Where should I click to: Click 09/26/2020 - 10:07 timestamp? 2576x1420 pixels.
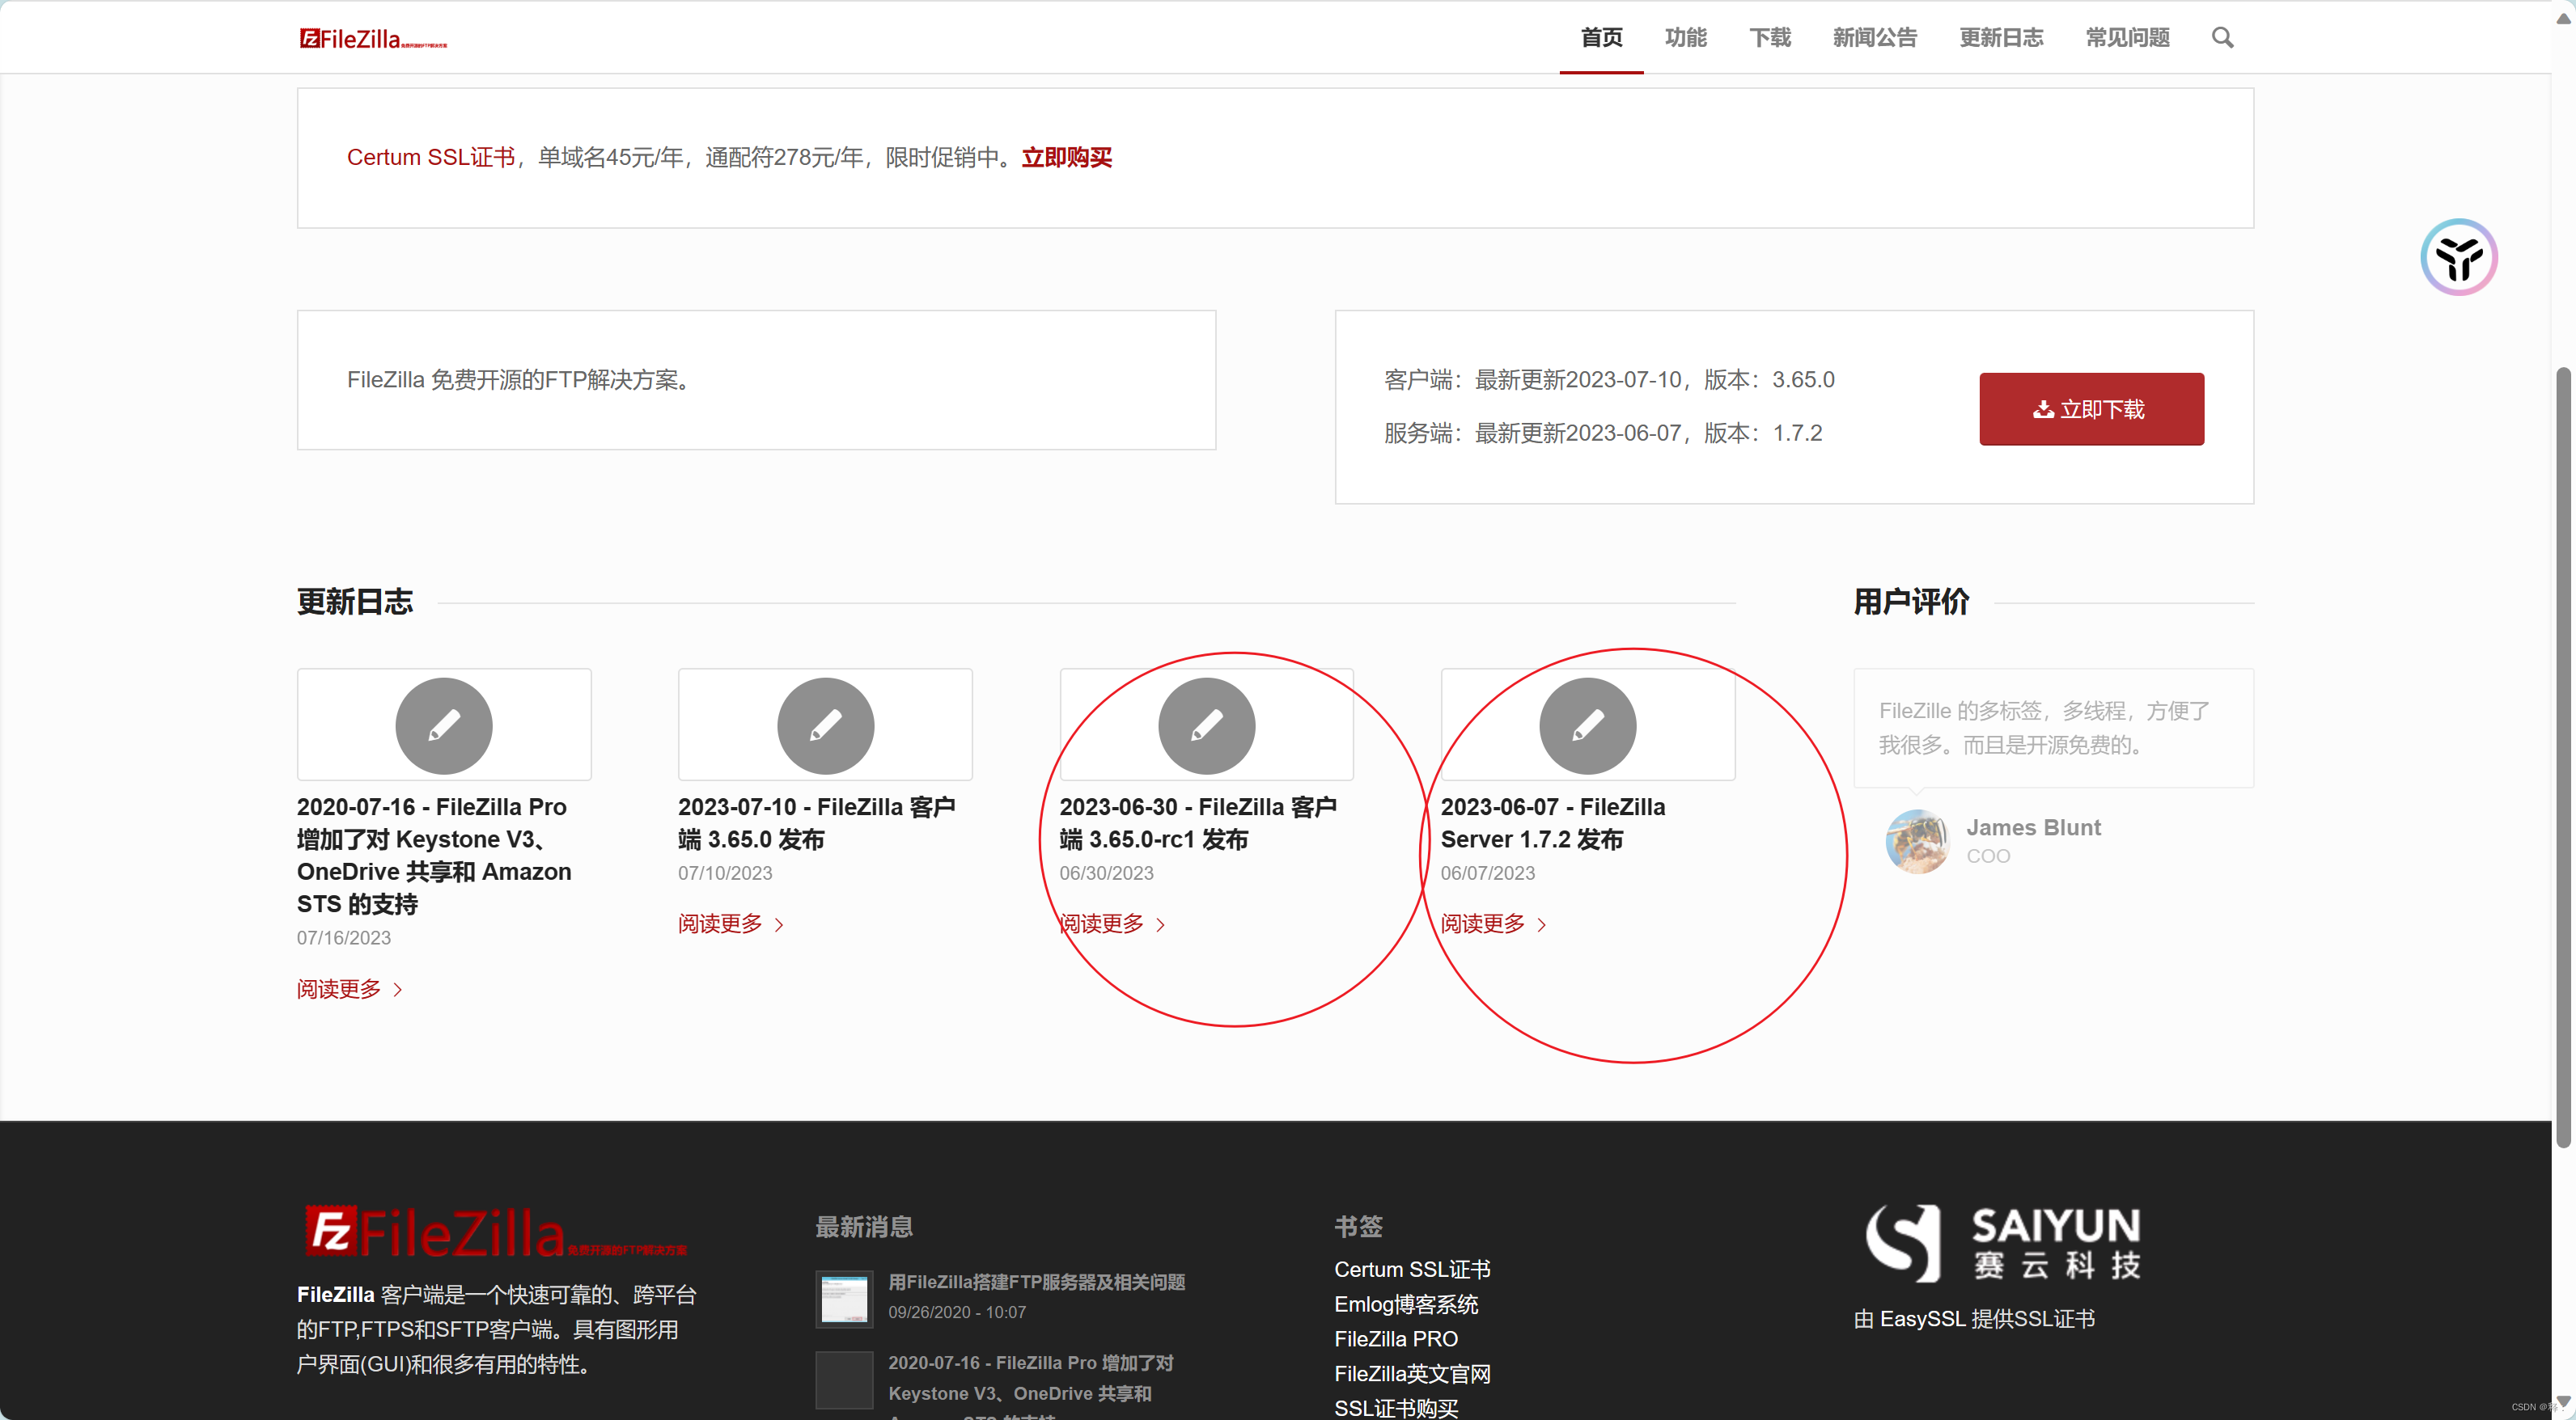957,1312
